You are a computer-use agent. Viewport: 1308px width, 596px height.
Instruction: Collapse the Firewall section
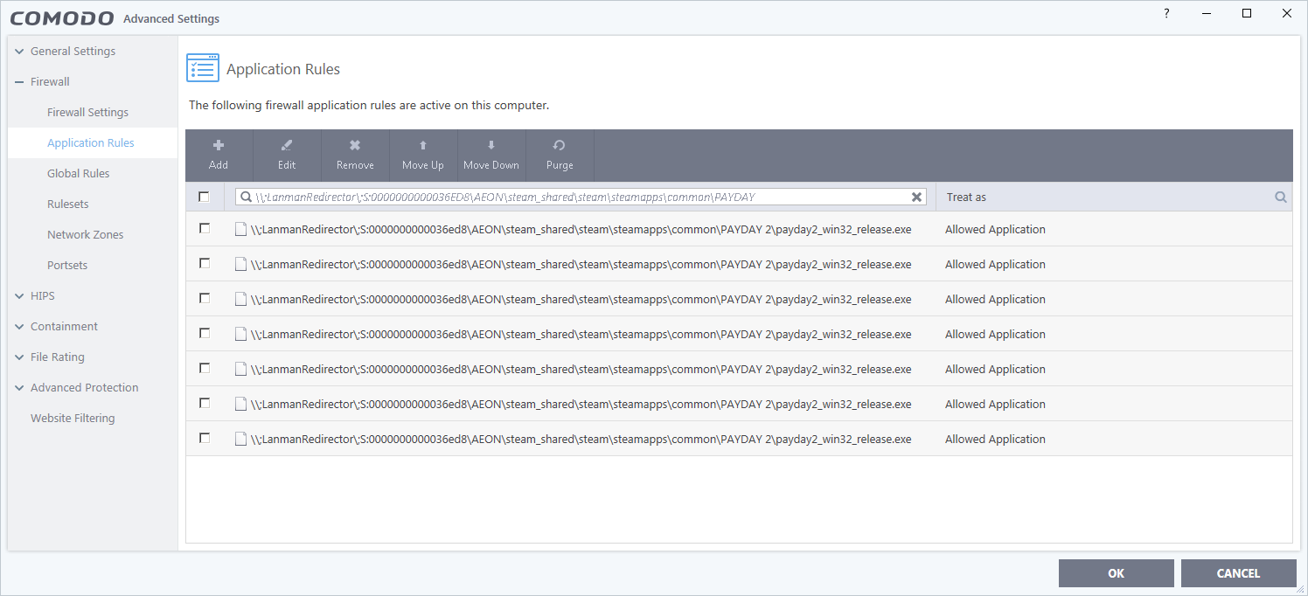[19, 82]
